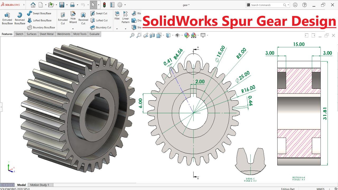Click the Undo arrow icon

tap(83, 5)
